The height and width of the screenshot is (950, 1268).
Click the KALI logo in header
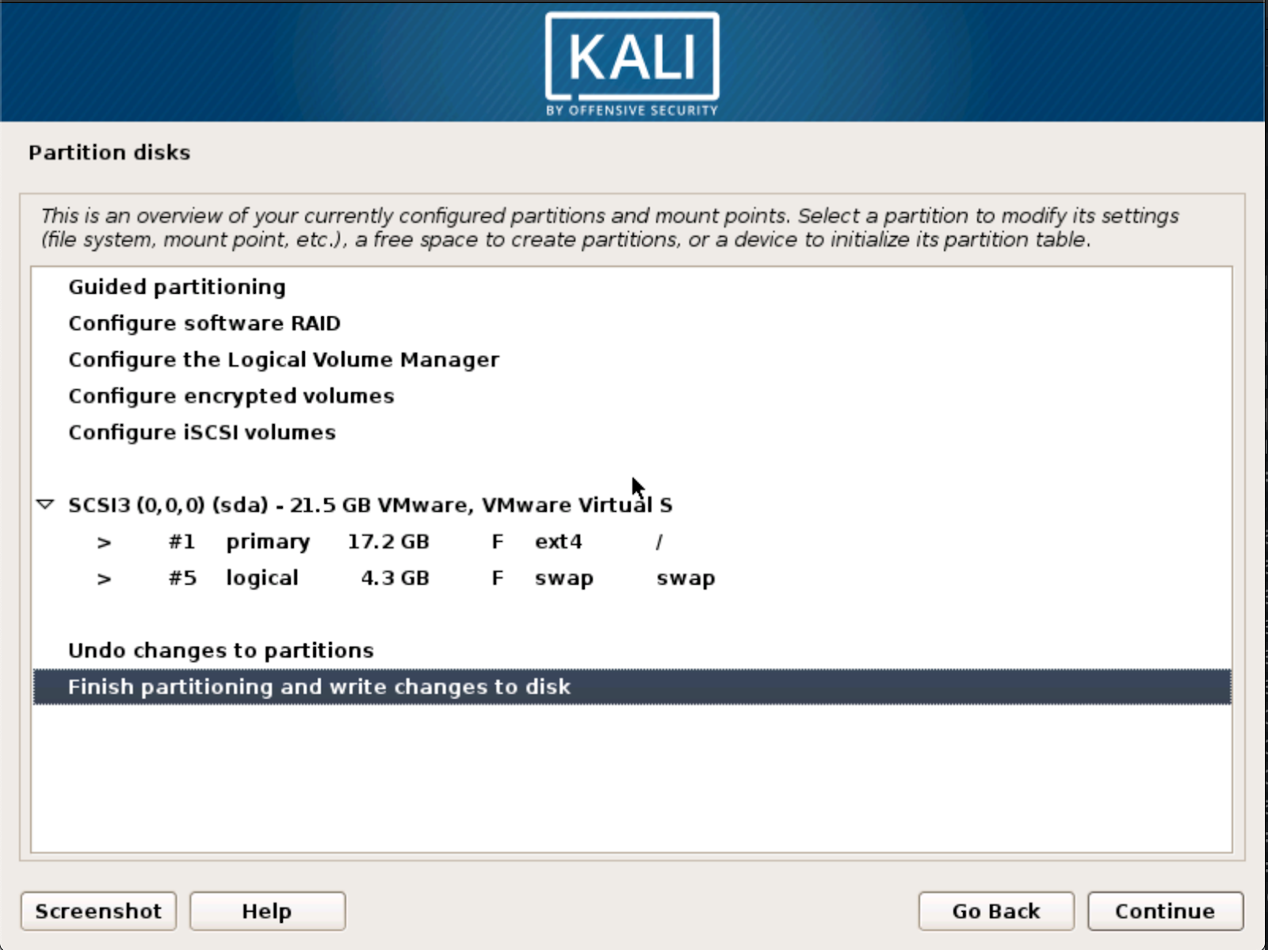click(632, 65)
